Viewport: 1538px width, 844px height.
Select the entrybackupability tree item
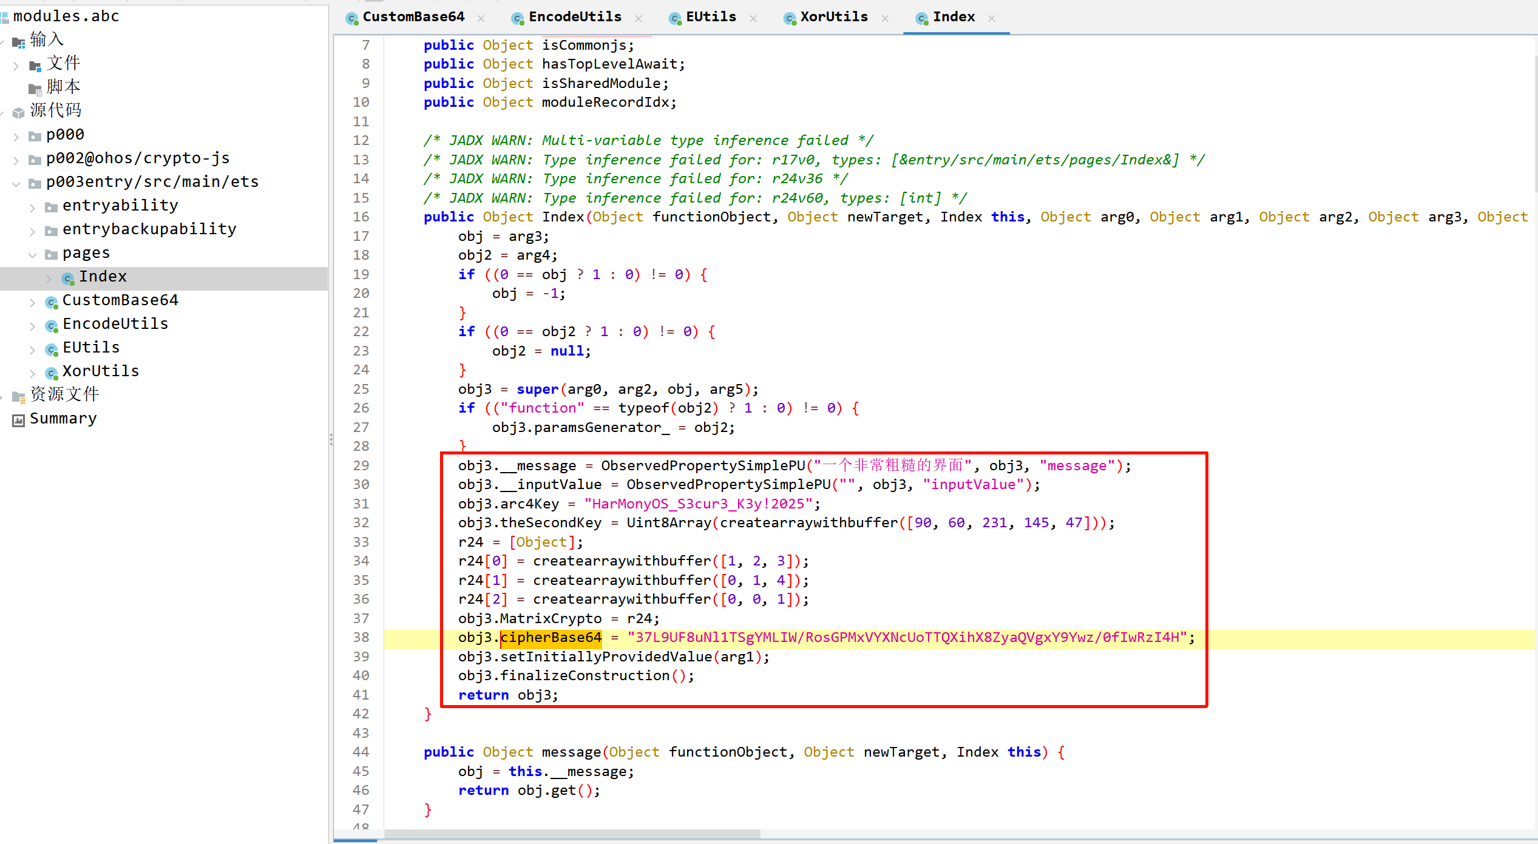coord(149,229)
